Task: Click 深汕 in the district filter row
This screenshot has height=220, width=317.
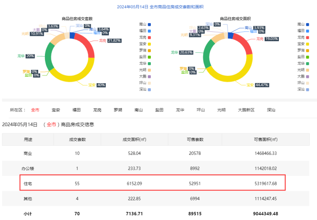Action: tap(271, 110)
